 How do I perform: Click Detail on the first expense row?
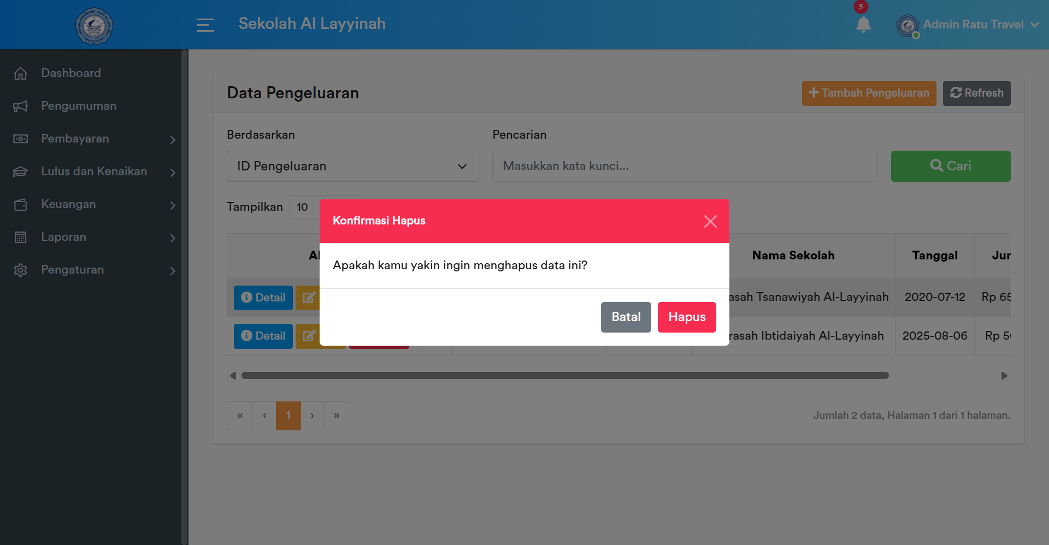pos(263,298)
